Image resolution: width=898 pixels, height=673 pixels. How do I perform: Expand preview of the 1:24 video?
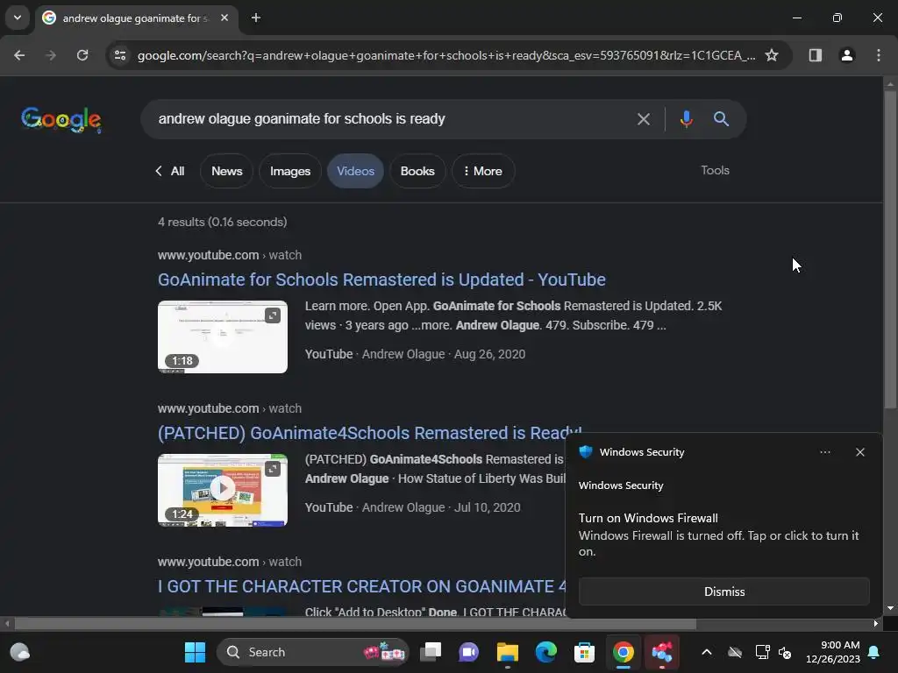pos(273,469)
